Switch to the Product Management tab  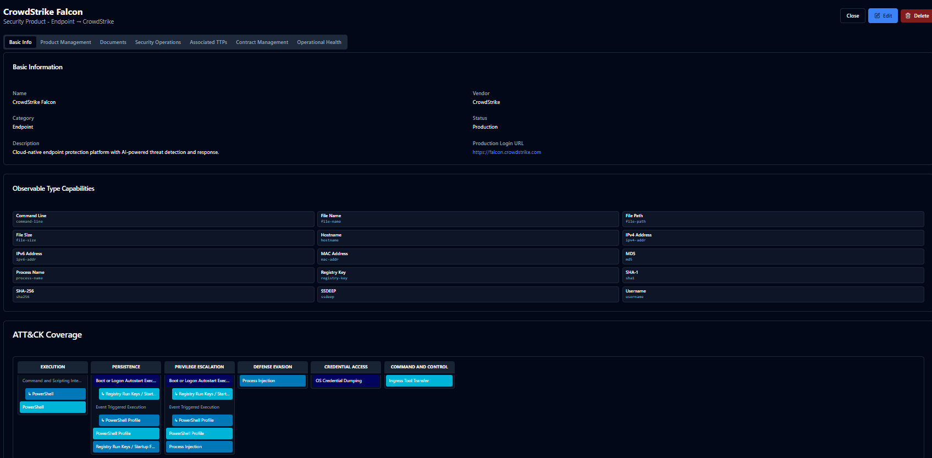click(65, 42)
